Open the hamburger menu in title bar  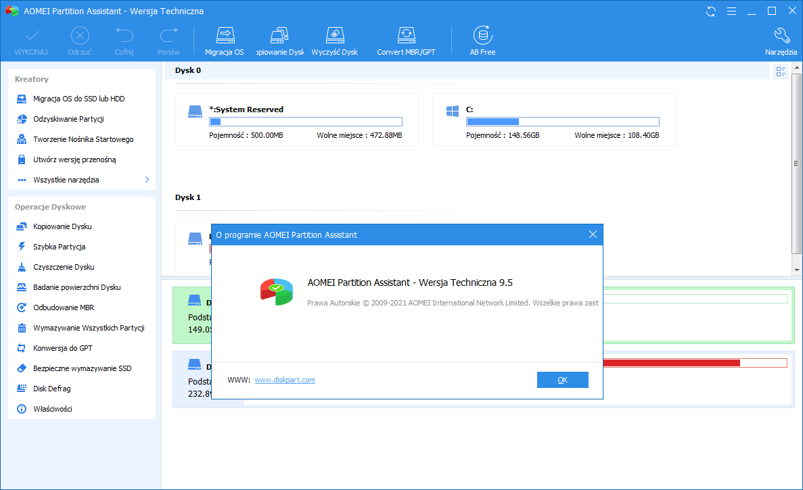[x=731, y=11]
